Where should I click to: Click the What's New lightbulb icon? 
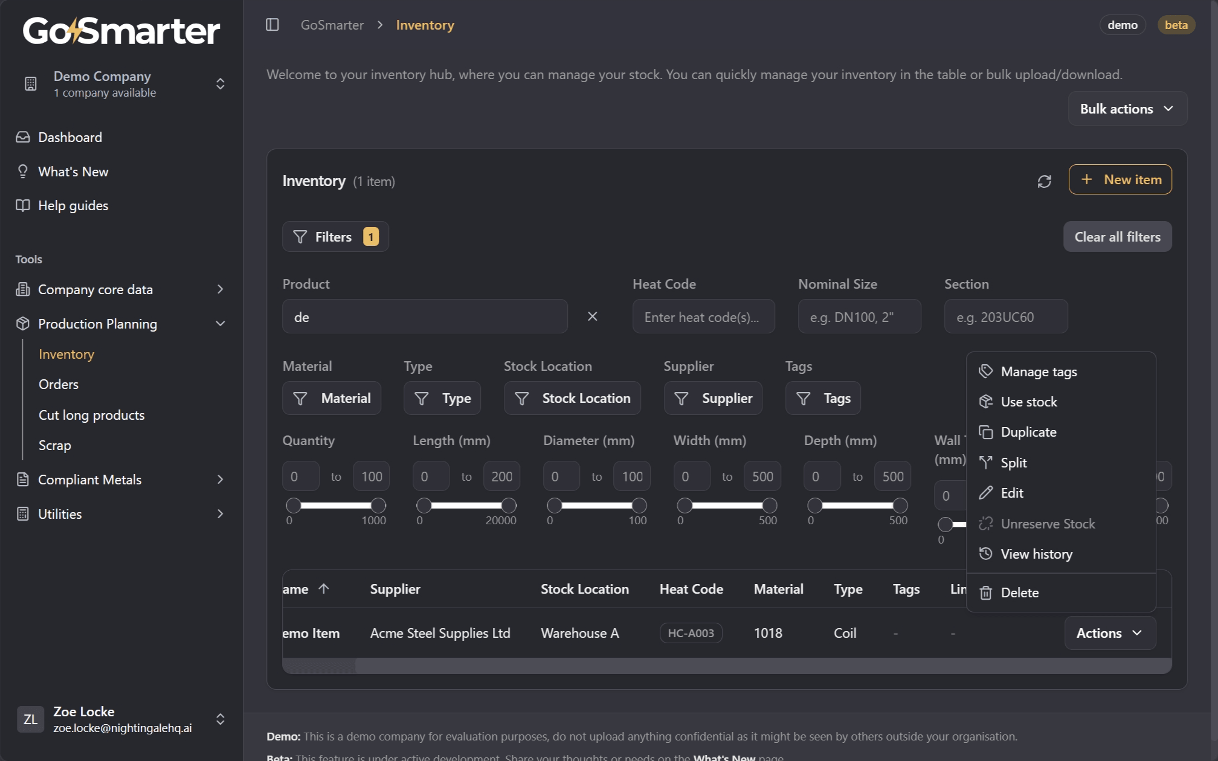pyautogui.click(x=23, y=172)
